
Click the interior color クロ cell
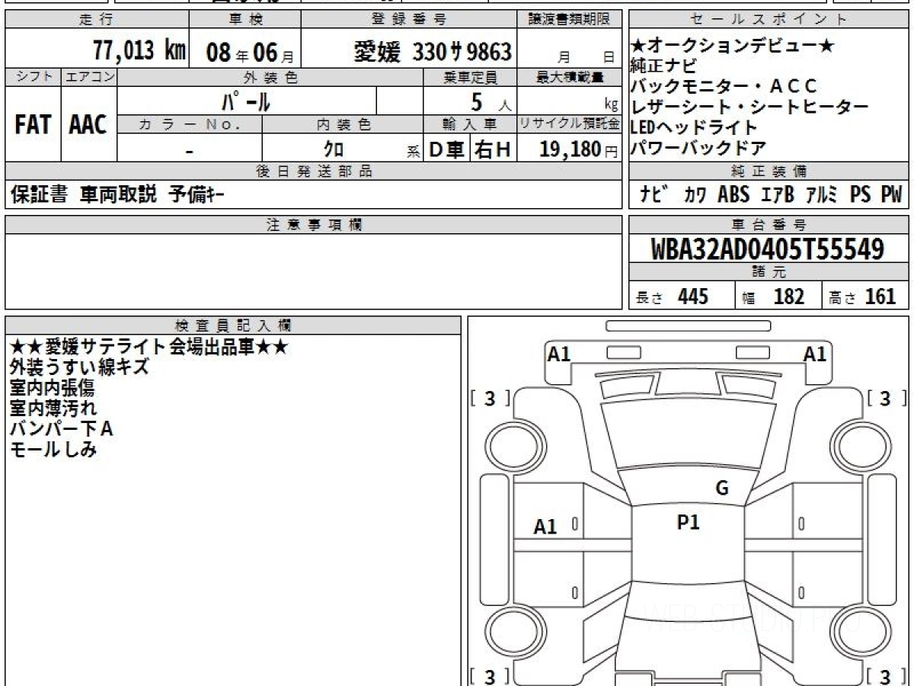(333, 149)
